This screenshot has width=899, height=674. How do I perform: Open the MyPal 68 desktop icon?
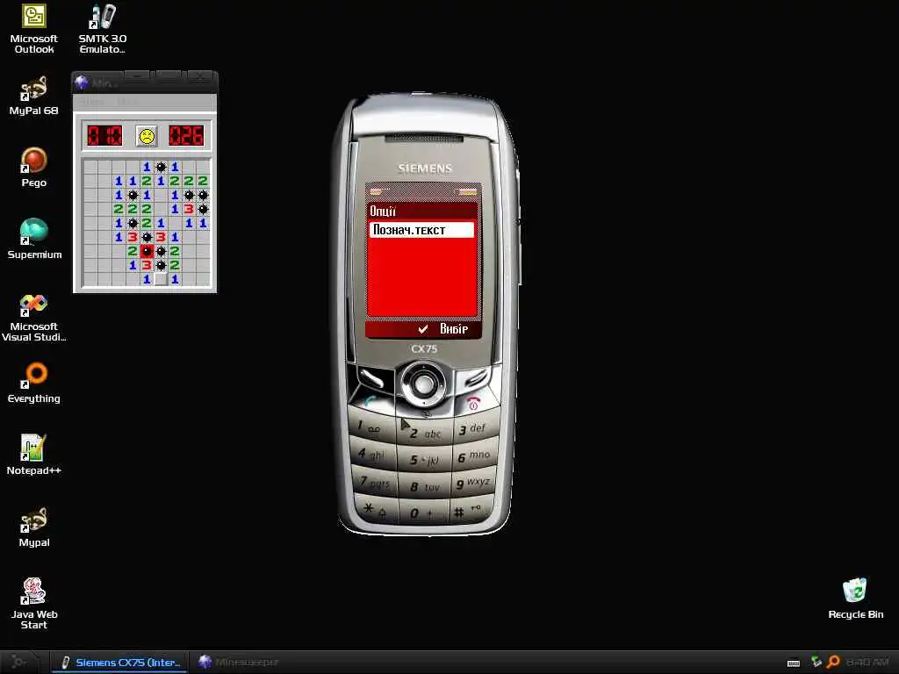point(34,97)
